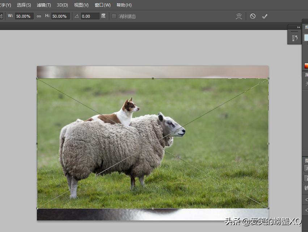Screen dimensions: 308x232
Task: Click the W width percentage field
Action: pos(24,16)
